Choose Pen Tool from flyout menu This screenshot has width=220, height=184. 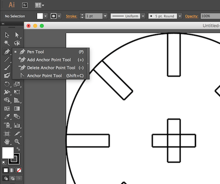(50, 52)
